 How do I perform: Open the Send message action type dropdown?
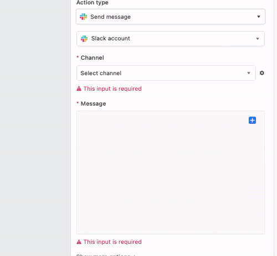(x=171, y=17)
